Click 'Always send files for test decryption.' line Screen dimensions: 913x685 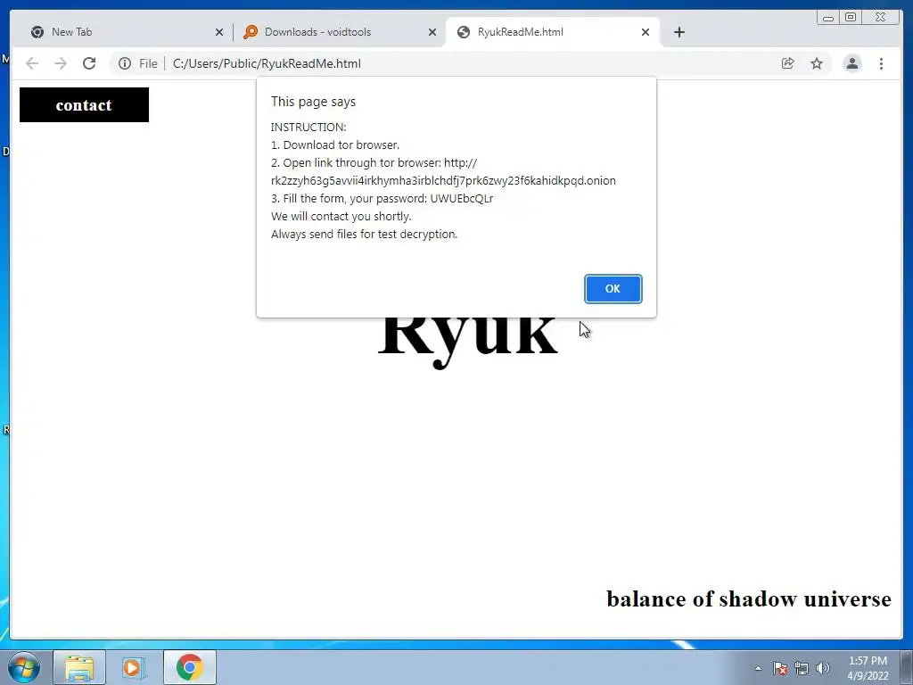tap(364, 235)
